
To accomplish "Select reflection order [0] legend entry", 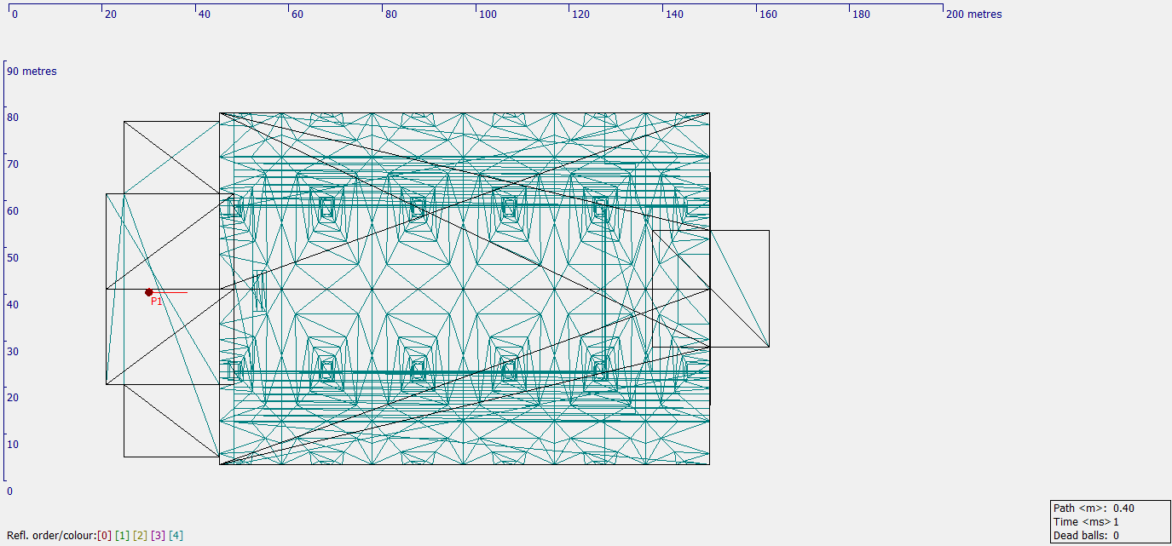I will [x=104, y=536].
